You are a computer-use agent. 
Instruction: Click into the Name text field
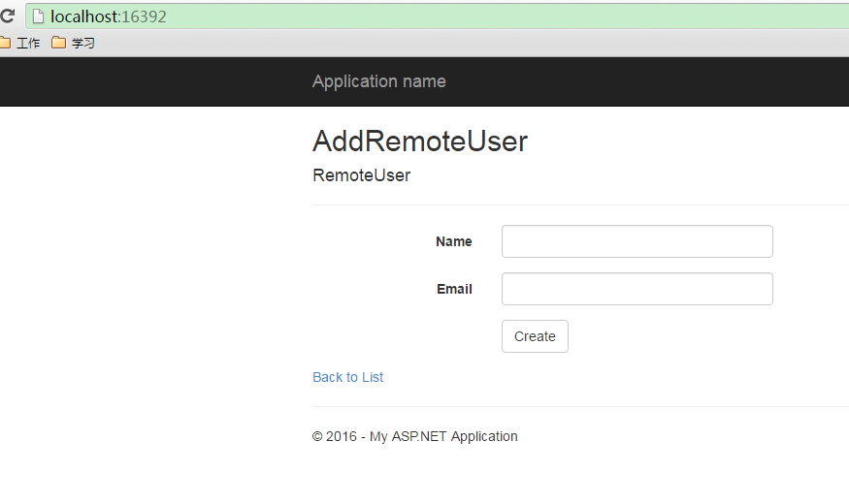point(637,241)
